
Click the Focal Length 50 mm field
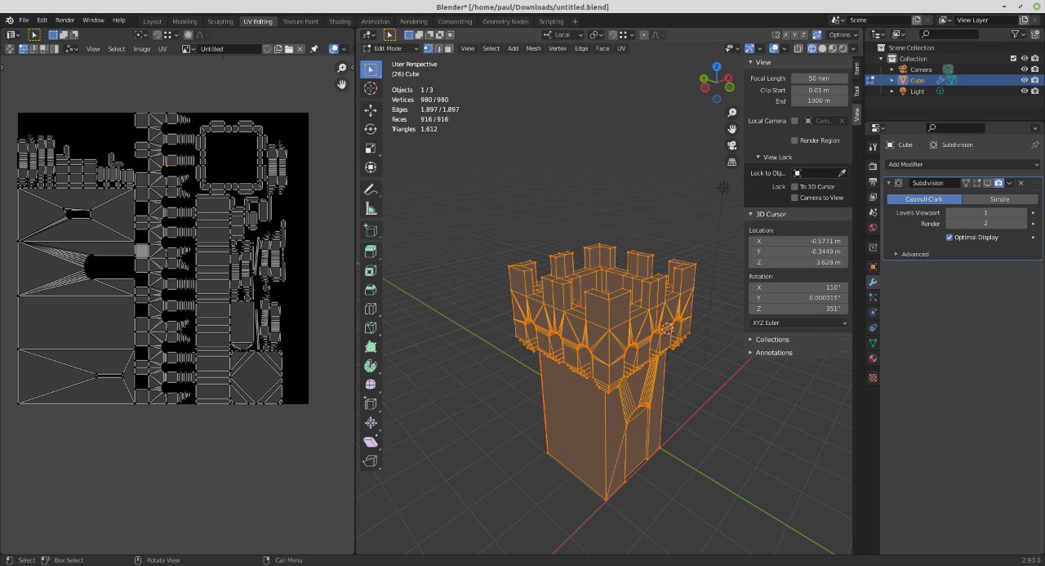[820, 78]
